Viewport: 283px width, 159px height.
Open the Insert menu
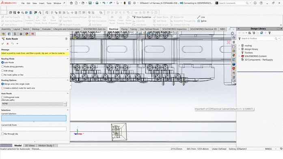pos(42,3)
